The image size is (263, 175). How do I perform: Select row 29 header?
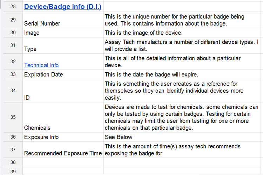13,20
